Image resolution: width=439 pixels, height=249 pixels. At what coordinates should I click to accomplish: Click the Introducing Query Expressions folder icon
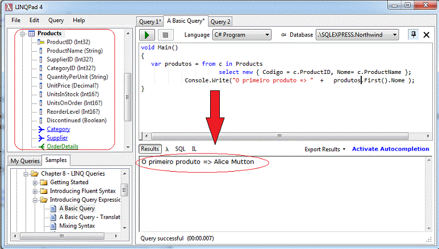[x=44, y=200]
